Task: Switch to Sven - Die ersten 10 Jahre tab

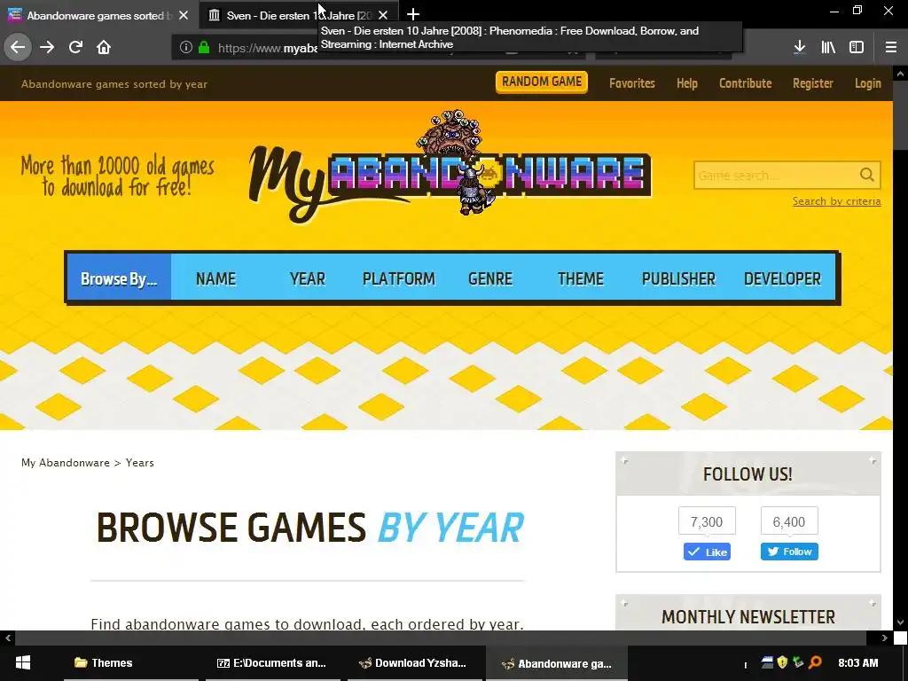Action: (290, 16)
